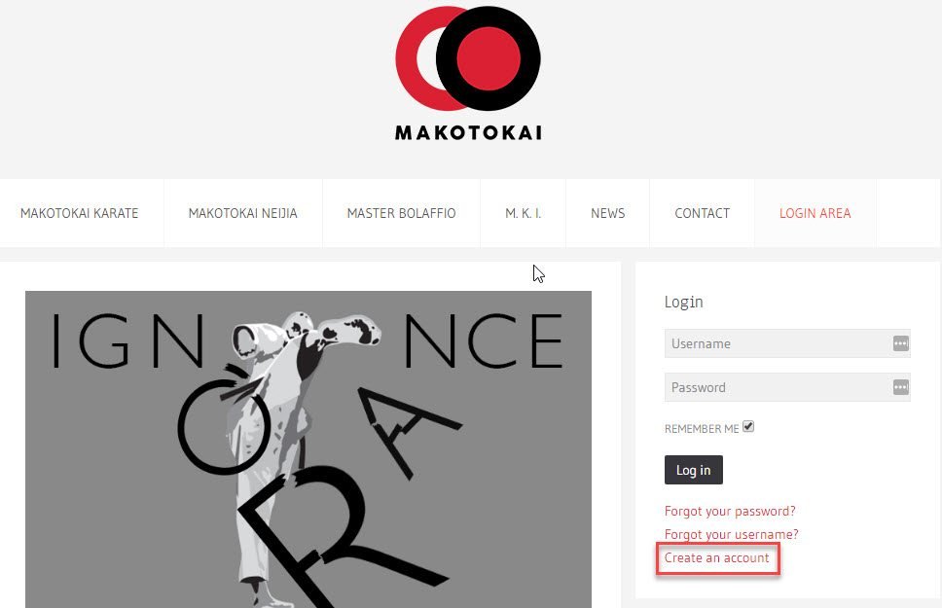Click the password manager icon in Password field
Image resolution: width=942 pixels, height=608 pixels.
(x=900, y=387)
